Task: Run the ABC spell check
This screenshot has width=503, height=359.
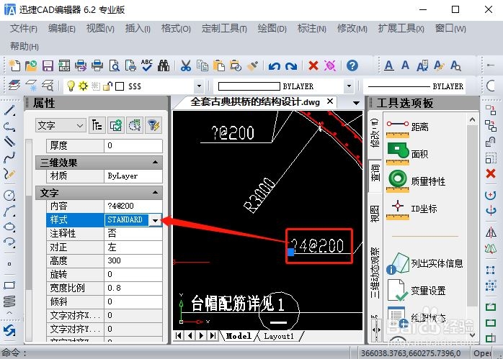Action: click(147, 65)
